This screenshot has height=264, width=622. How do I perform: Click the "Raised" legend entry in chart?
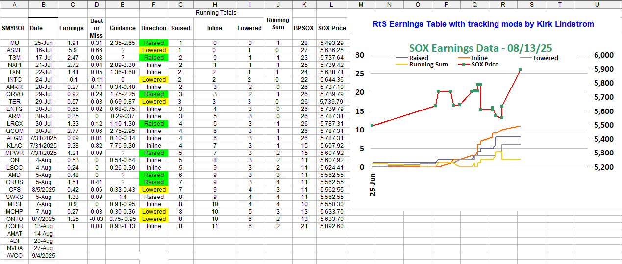[419, 58]
